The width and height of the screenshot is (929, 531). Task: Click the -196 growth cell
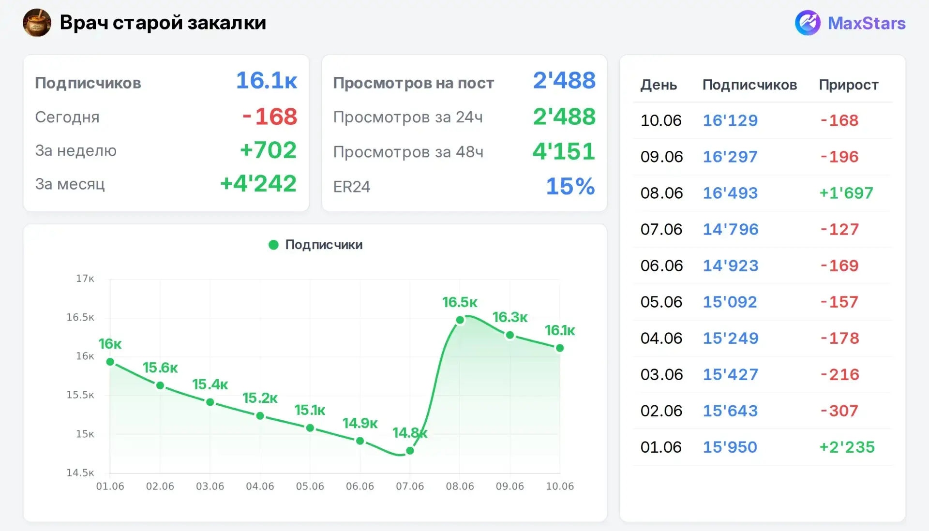[839, 157]
